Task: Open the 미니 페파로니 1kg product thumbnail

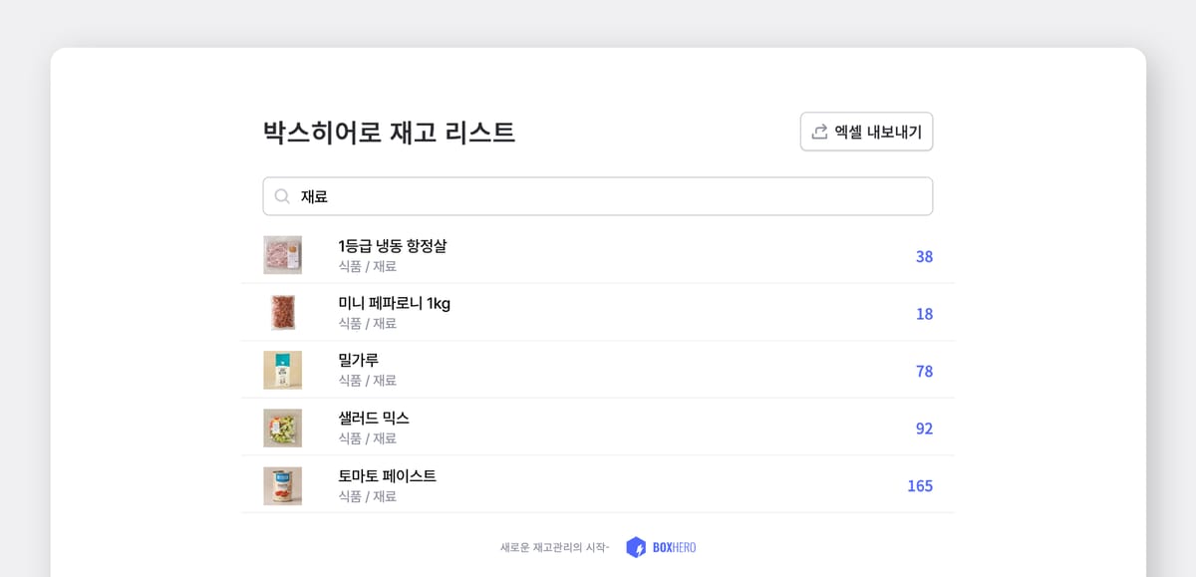Action: pyautogui.click(x=282, y=313)
